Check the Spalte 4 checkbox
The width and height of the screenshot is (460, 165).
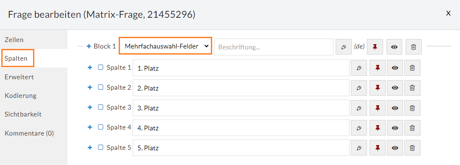pyautogui.click(x=100, y=127)
